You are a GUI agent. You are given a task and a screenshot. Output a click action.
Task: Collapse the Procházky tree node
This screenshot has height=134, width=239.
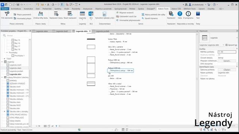point(7,52)
